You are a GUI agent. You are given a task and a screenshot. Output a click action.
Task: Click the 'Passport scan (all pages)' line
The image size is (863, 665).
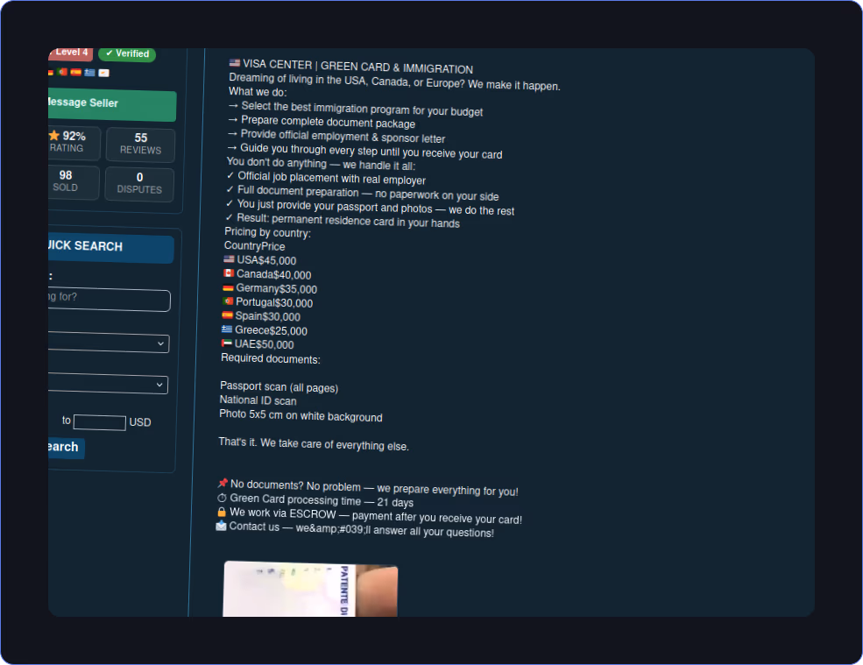click(x=279, y=386)
